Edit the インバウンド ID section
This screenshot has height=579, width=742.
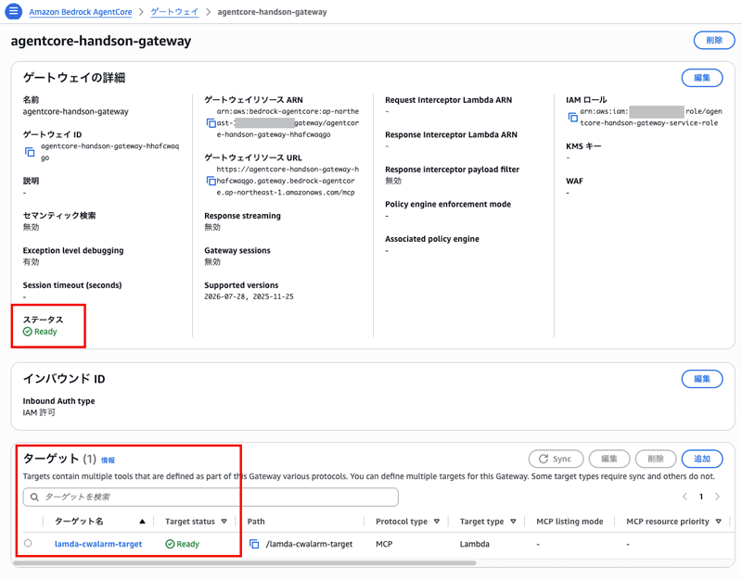[x=702, y=379]
